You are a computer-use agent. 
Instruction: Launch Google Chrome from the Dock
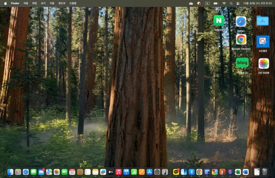199,172
